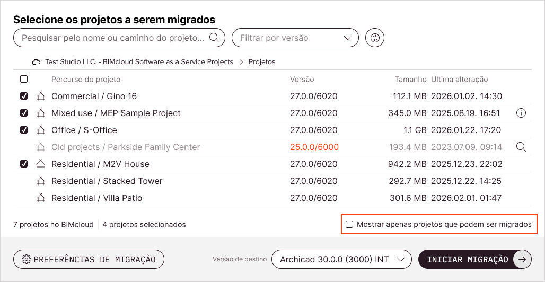The width and height of the screenshot is (545, 282).
Task: Sort by Tamanho column header
Action: pyautogui.click(x=410, y=80)
